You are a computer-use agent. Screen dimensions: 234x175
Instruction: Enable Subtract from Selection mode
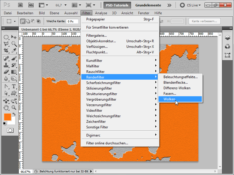pos(33,21)
